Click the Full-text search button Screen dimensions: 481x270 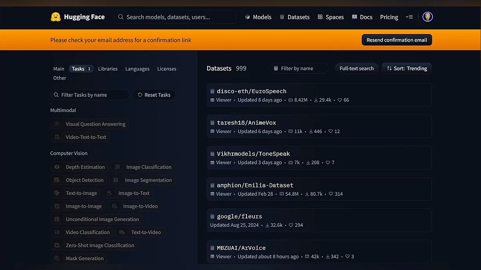(x=356, y=68)
